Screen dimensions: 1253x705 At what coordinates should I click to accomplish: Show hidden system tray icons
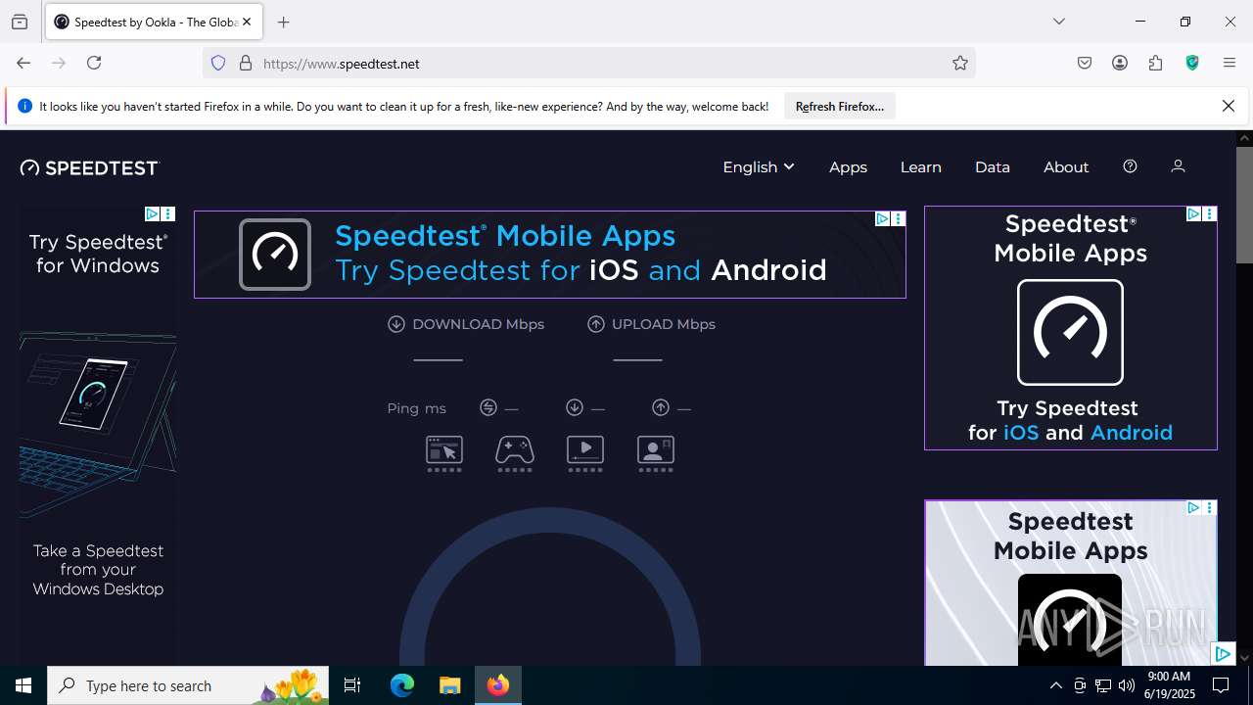[x=1055, y=685]
